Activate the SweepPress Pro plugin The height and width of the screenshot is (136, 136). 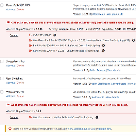point(11,66)
